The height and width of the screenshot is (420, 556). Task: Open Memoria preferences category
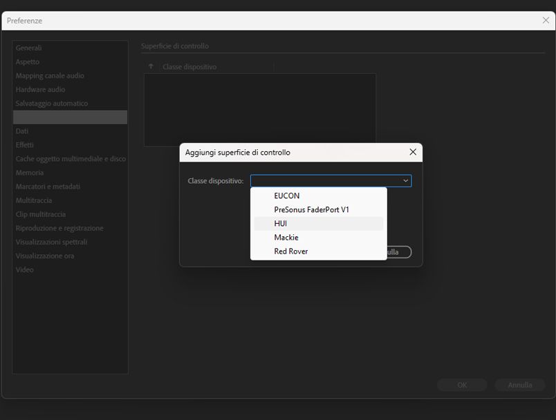point(71,173)
